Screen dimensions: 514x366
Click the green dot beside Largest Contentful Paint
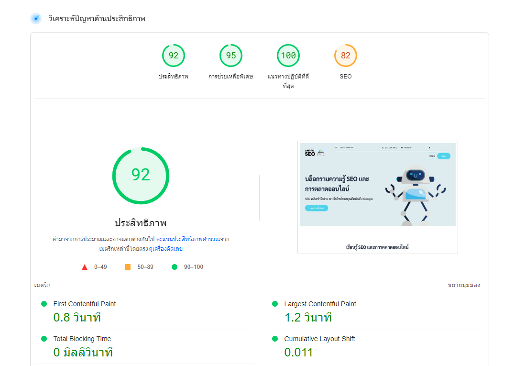274,304
